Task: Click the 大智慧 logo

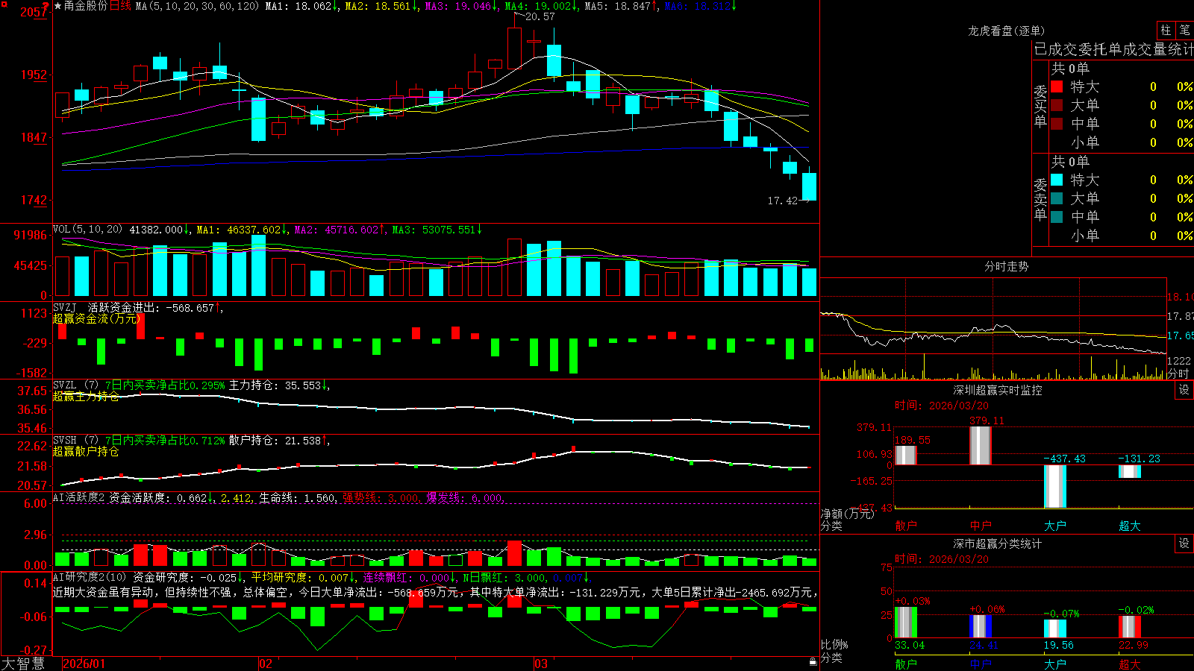Action: [23, 664]
